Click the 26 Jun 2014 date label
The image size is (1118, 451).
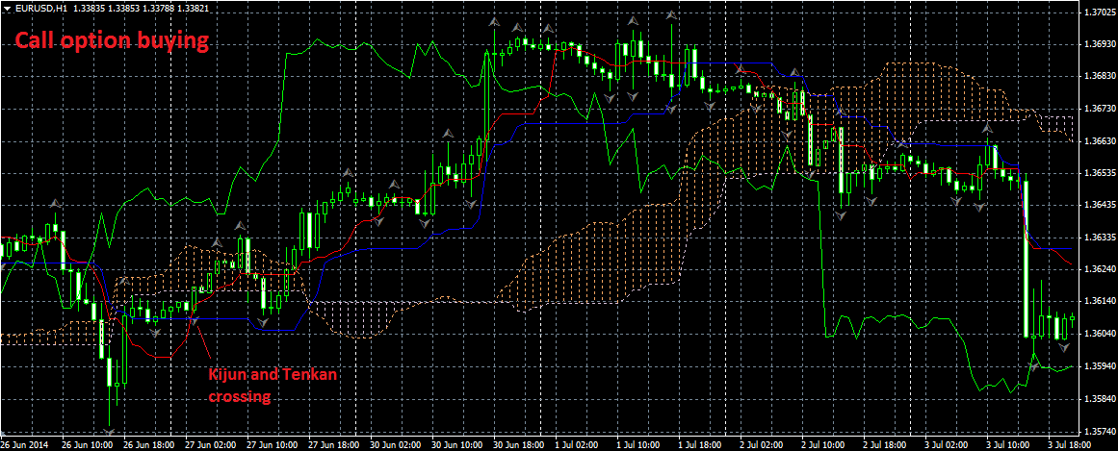pos(26,444)
